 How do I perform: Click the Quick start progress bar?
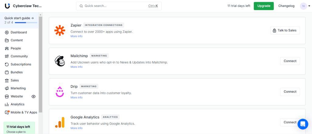(26, 22)
